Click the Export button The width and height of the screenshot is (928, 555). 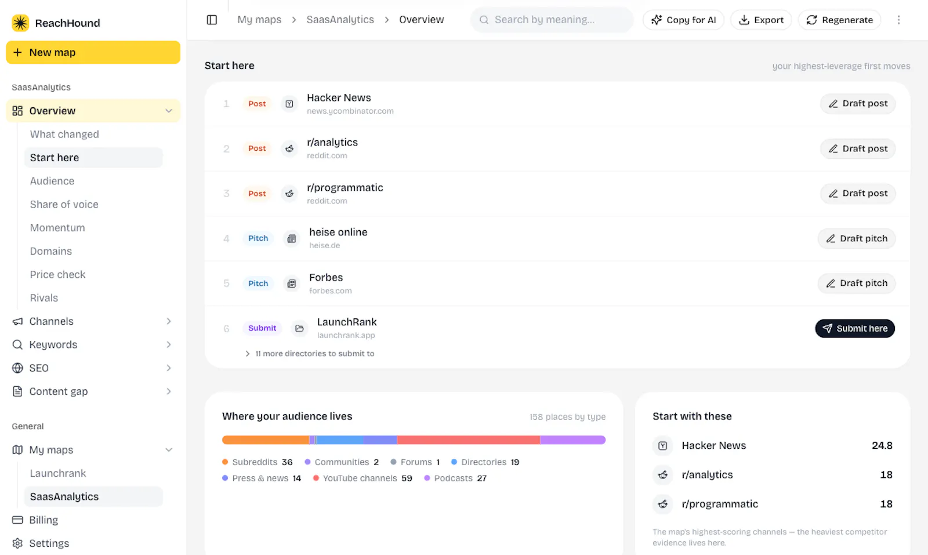(x=761, y=20)
